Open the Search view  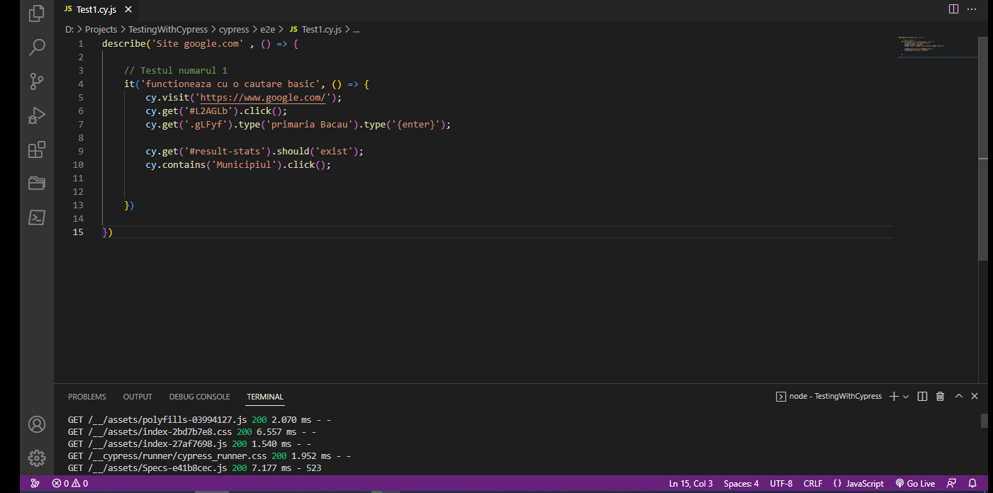point(36,47)
